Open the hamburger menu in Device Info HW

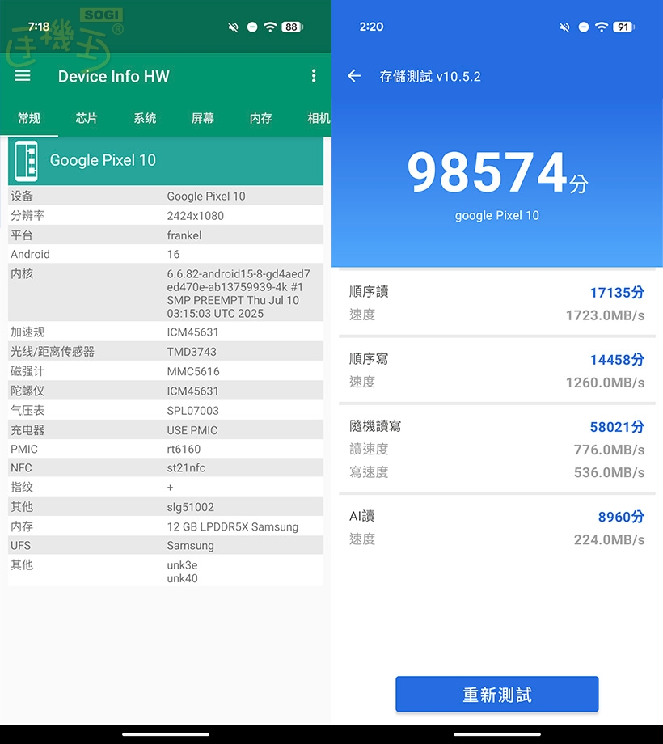pyautogui.click(x=23, y=76)
